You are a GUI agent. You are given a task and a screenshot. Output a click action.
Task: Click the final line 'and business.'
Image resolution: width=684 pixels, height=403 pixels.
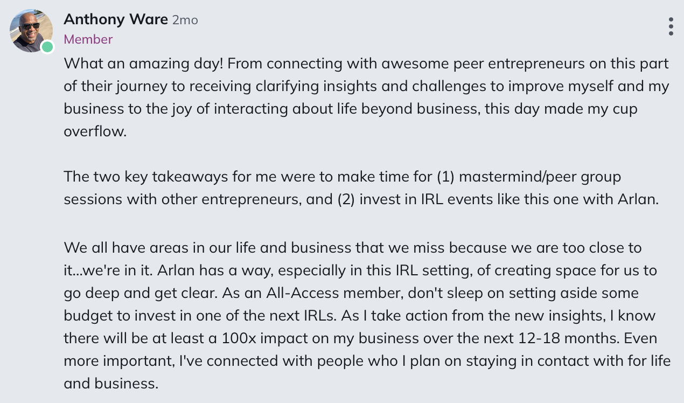click(111, 384)
